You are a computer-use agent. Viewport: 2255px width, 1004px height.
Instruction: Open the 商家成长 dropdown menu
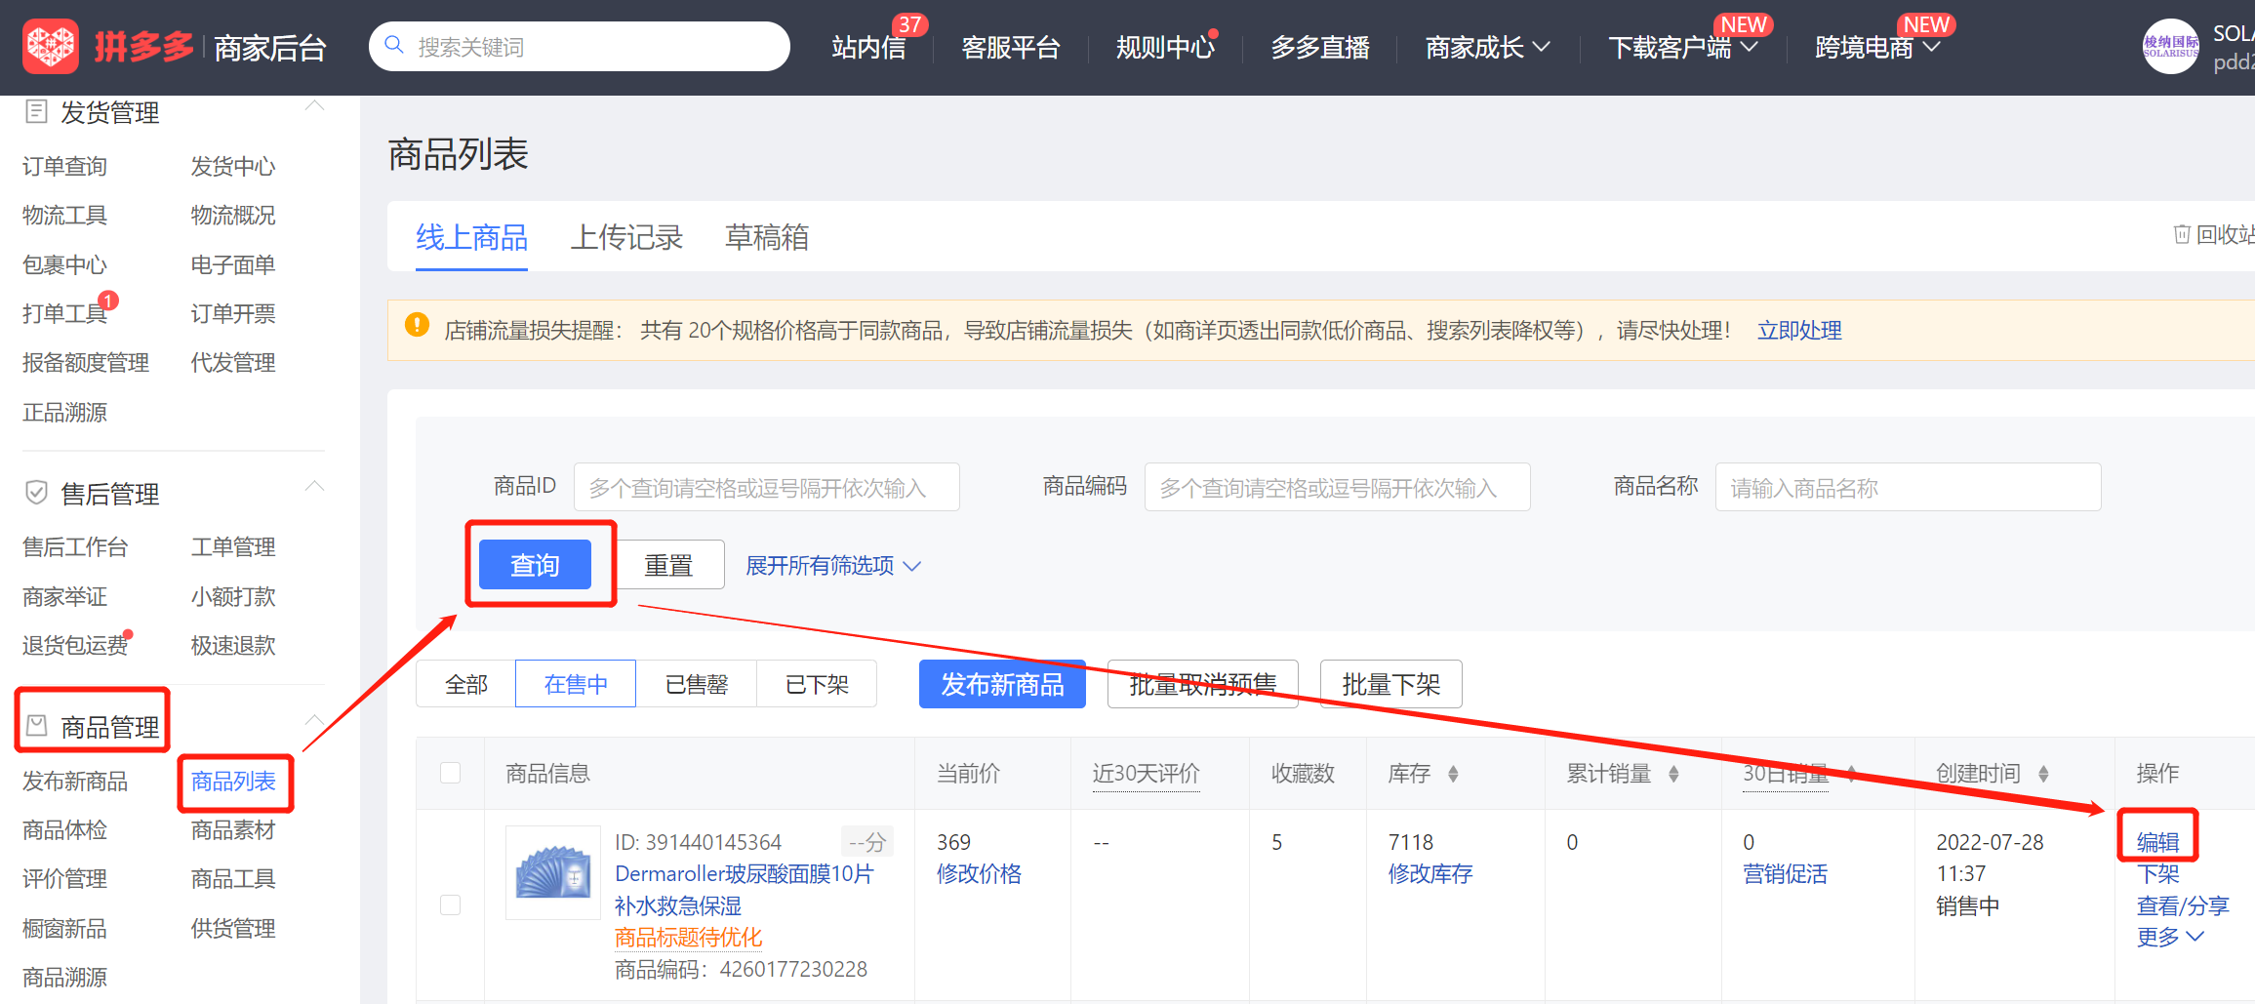pyautogui.click(x=1487, y=47)
